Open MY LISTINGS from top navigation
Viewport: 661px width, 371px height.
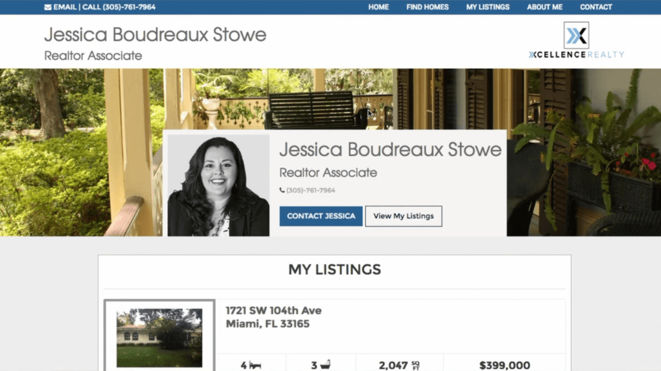[488, 7]
